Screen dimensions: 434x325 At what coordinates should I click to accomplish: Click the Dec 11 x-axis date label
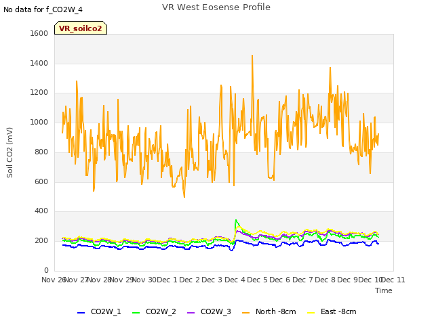393,280
